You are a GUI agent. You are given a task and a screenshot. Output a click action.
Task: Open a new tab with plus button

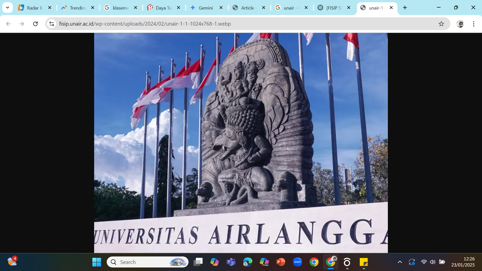pos(405,8)
